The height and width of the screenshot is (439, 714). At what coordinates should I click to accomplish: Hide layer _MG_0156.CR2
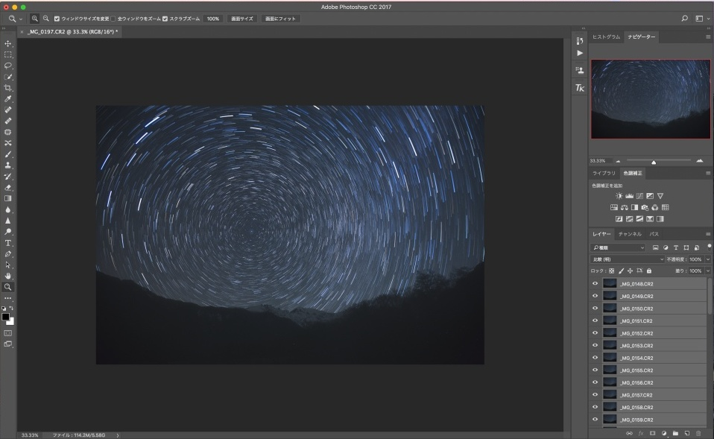pos(595,382)
